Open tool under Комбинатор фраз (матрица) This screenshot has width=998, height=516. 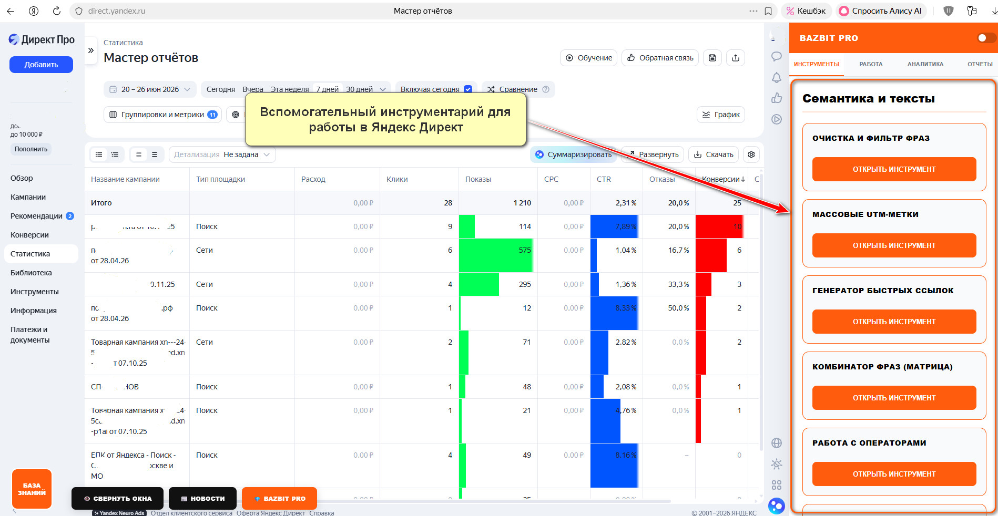(x=894, y=398)
